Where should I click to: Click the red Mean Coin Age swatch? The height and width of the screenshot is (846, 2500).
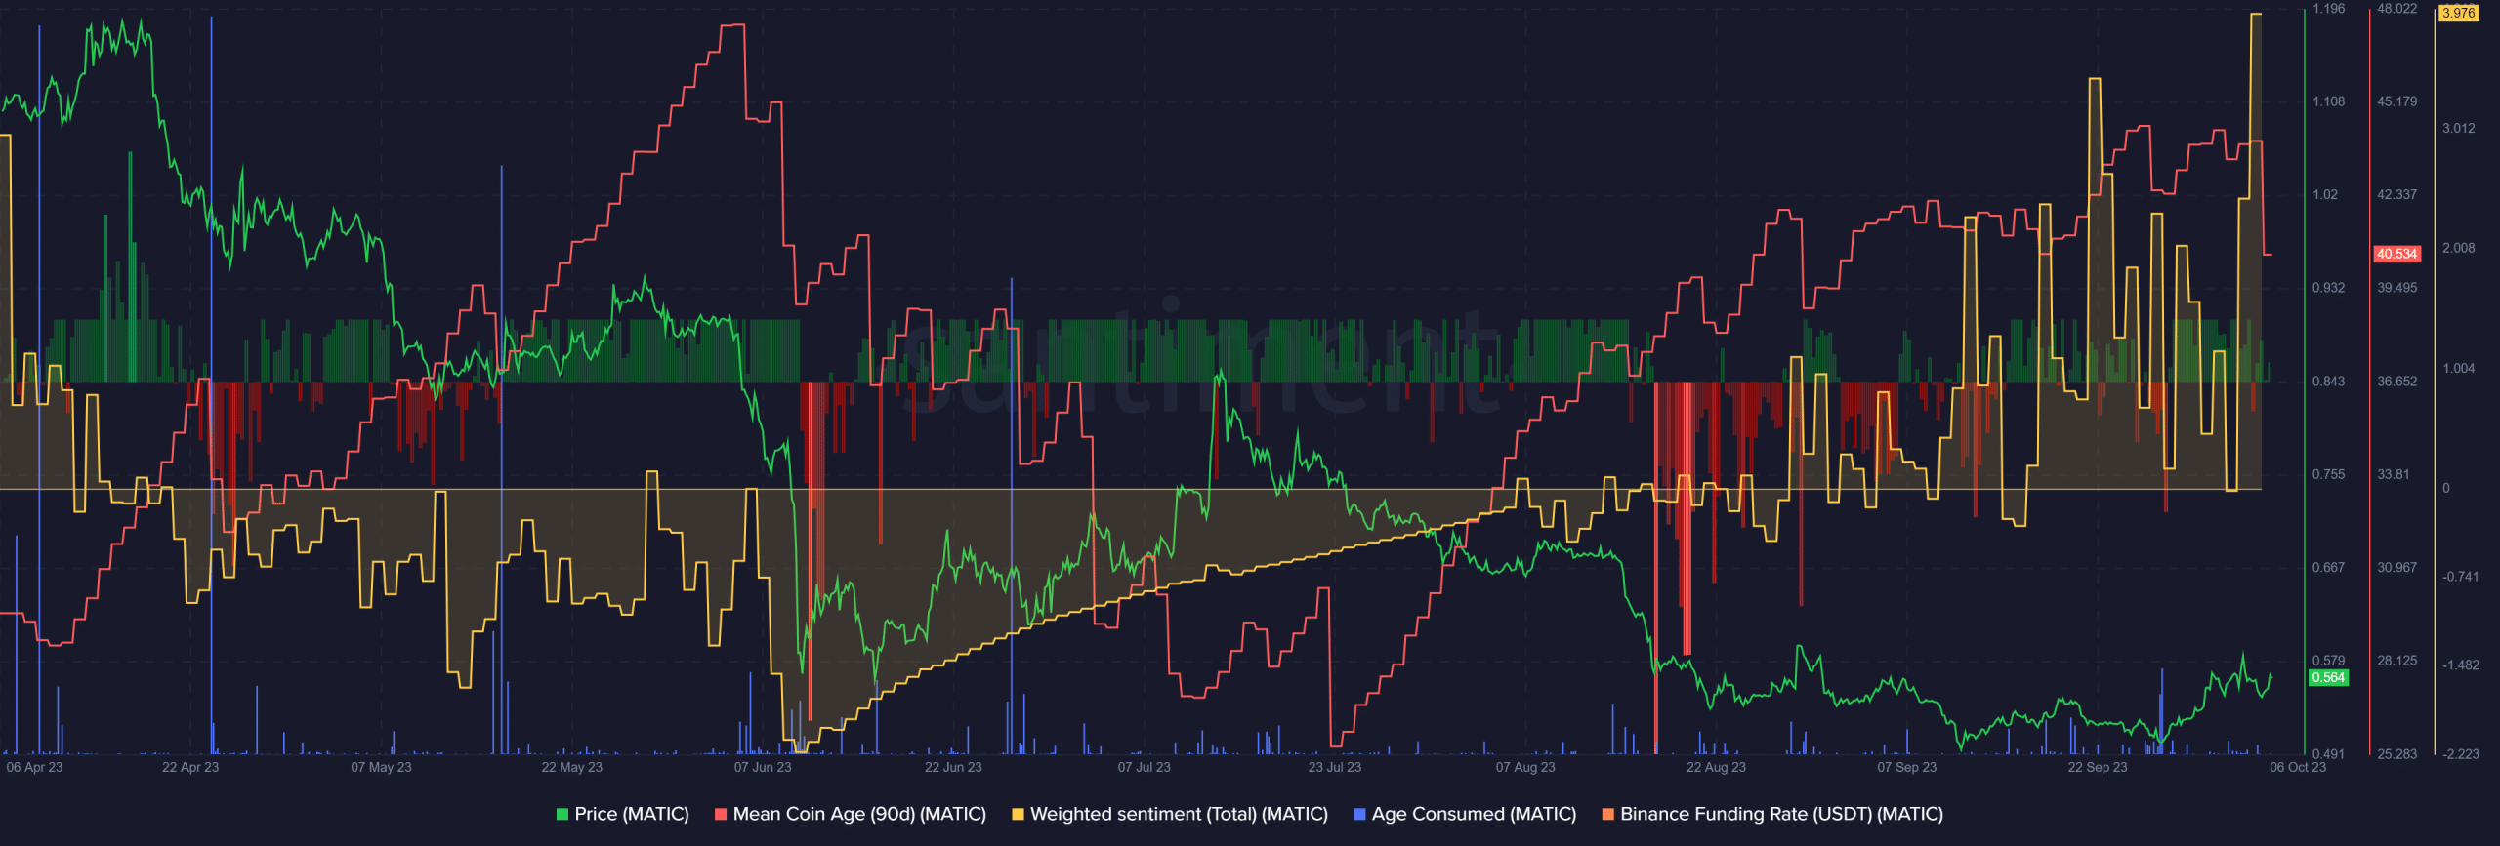(x=721, y=814)
